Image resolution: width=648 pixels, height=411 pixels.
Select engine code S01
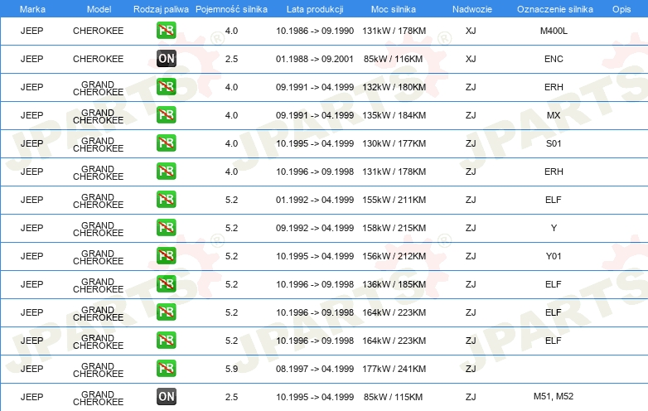tap(554, 143)
